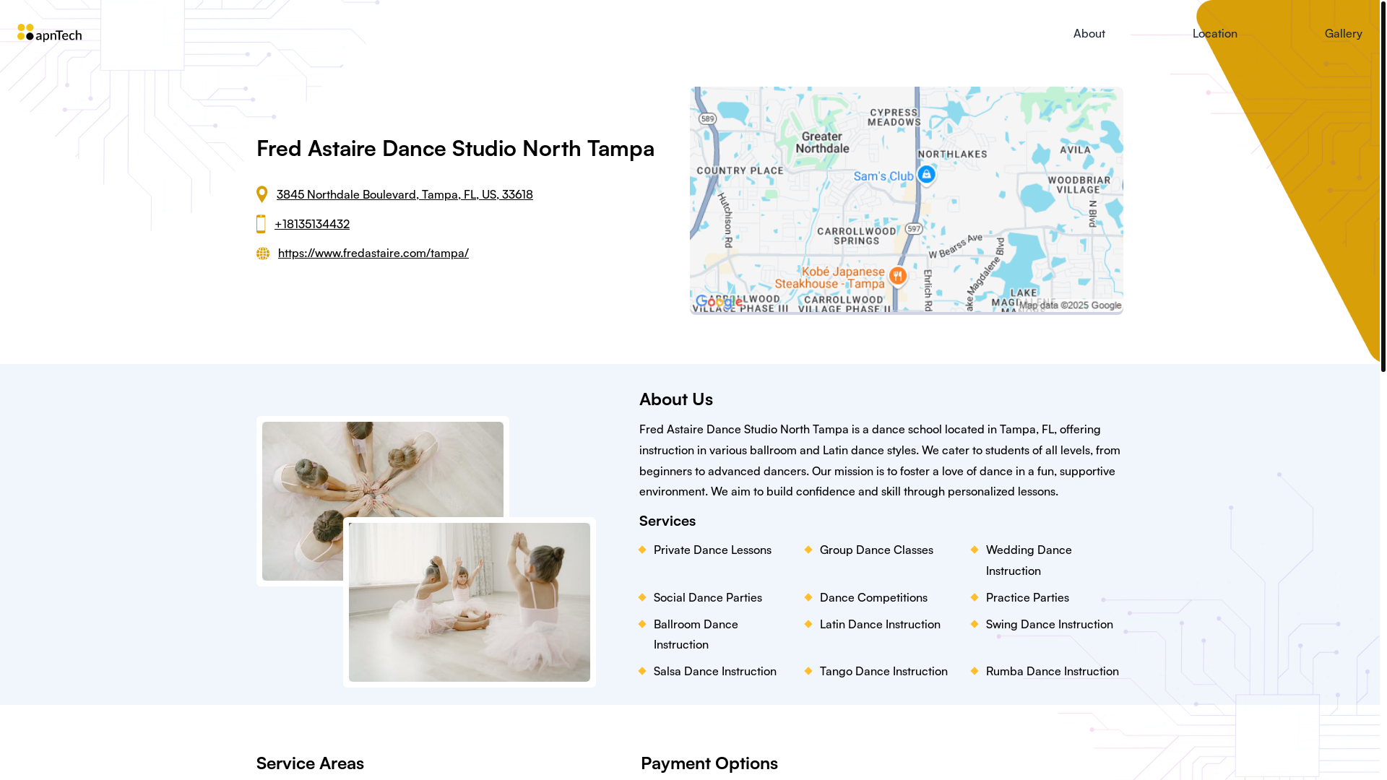Click the diamond bullet beside Social Dance Parties
The height and width of the screenshot is (780, 1387).
point(642,597)
